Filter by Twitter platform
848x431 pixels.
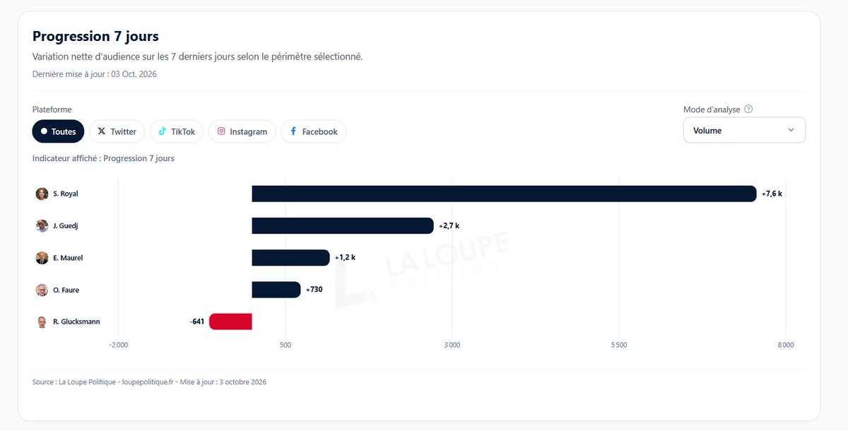pyautogui.click(x=117, y=131)
